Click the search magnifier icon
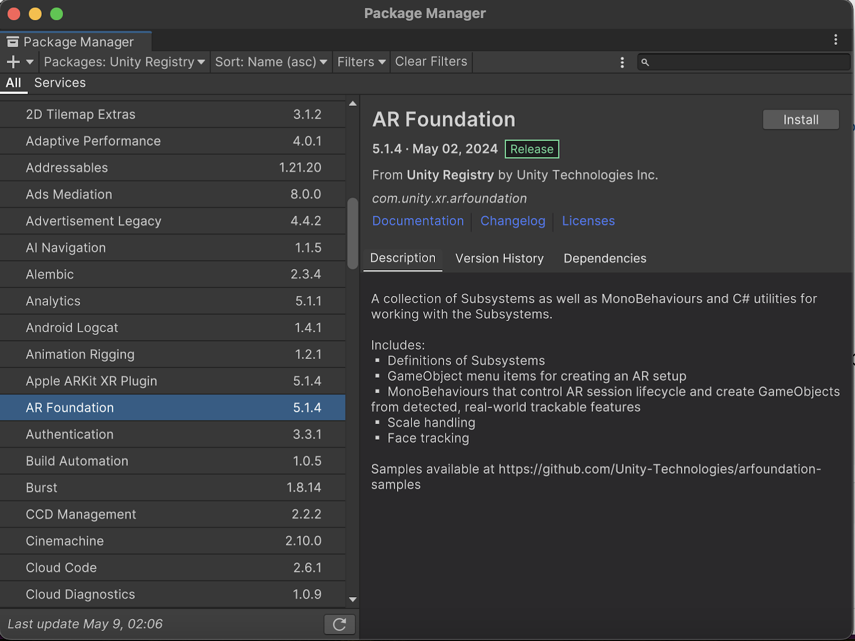This screenshot has height=641, width=855. coord(646,62)
